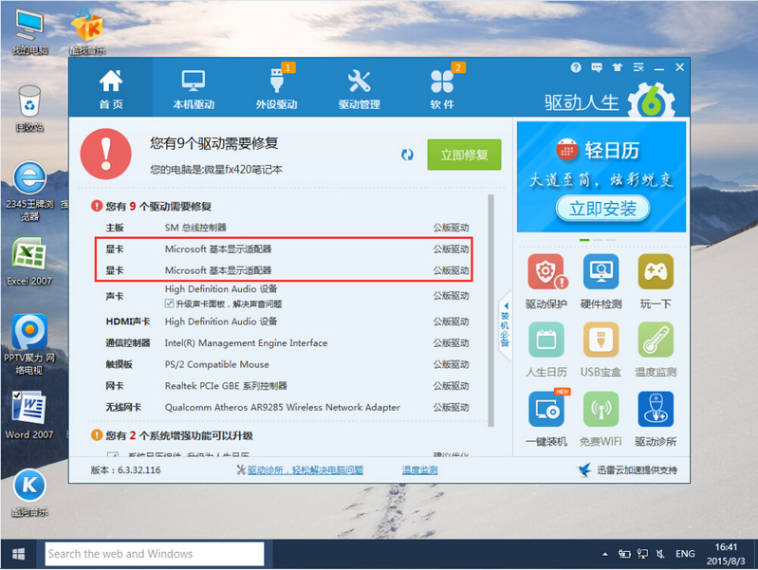Open the 免费WiFi tool
This screenshot has height=570, width=758.
(601, 418)
